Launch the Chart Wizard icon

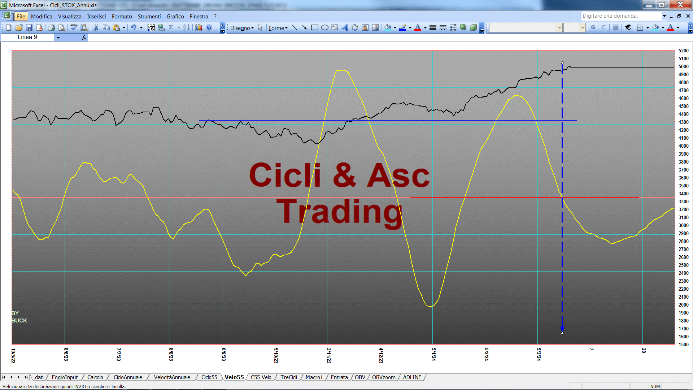pos(199,27)
